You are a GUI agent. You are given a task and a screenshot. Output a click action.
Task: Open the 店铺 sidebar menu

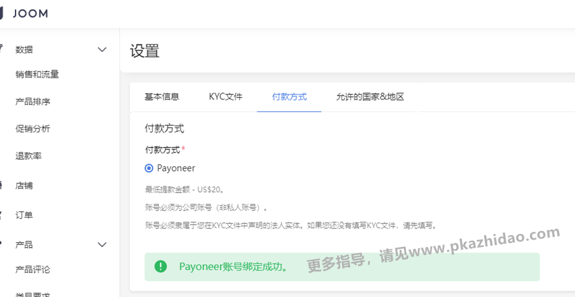click(24, 185)
